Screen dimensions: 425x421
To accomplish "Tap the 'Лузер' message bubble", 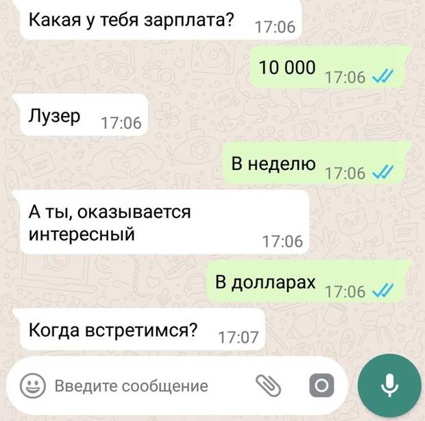I will (84, 115).
